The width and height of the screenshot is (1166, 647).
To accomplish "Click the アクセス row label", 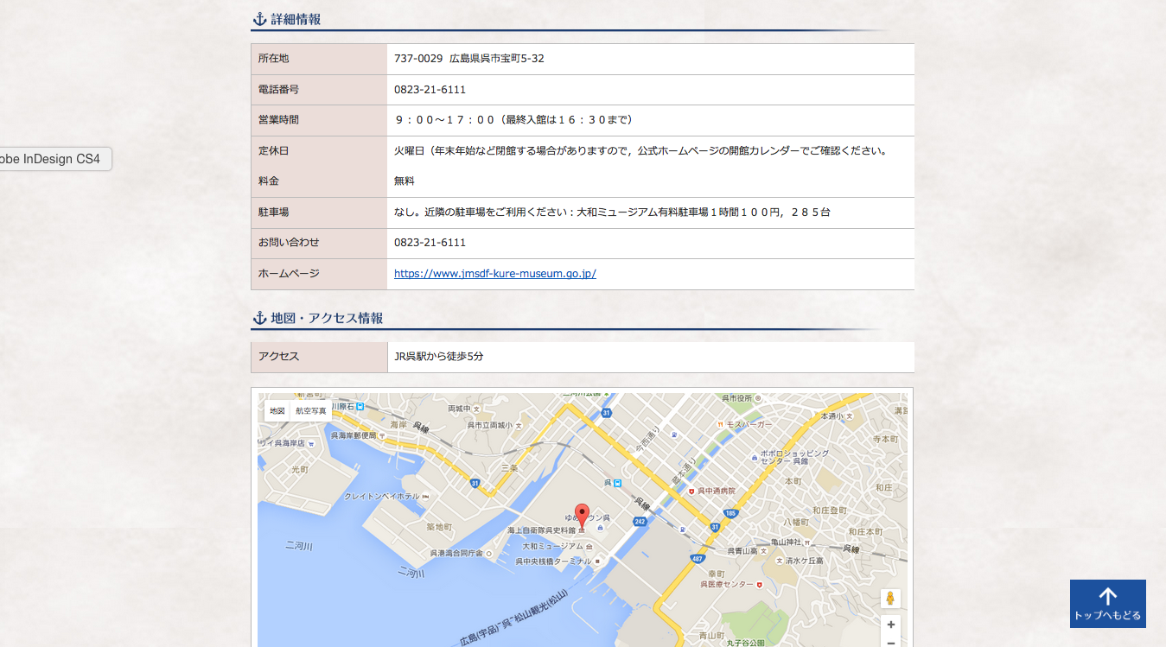I will point(278,356).
